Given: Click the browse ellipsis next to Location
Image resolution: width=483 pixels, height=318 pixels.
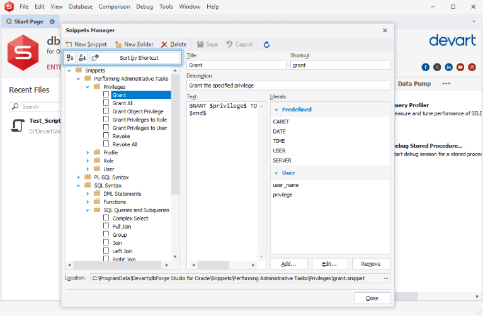Looking at the screenshot, I should coord(385,278).
